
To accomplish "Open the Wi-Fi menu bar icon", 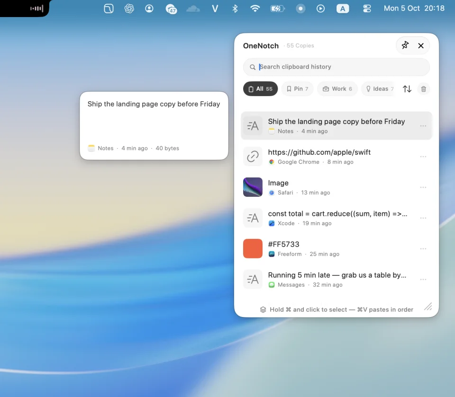I will [255, 9].
